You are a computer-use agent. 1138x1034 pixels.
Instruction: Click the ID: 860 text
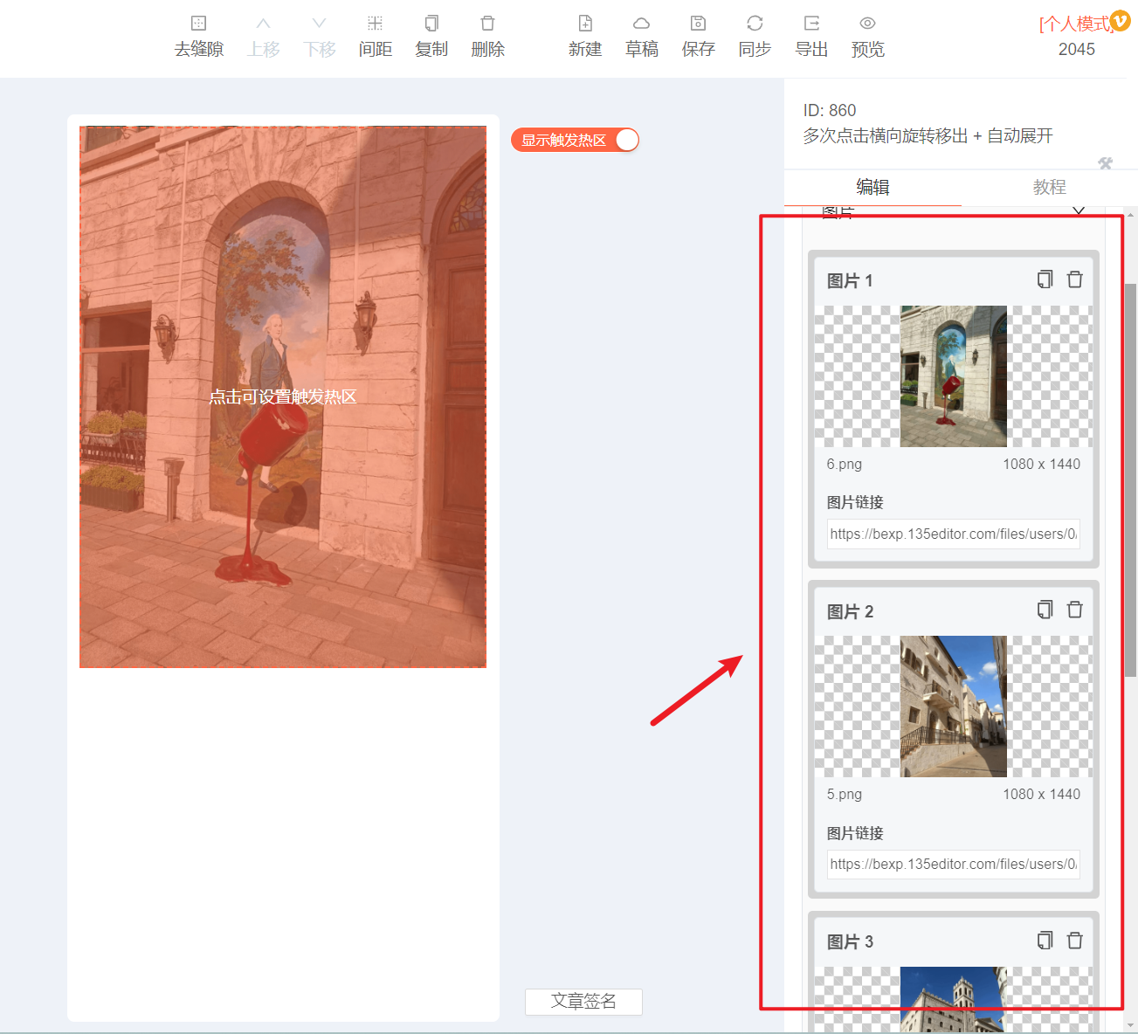(830, 110)
